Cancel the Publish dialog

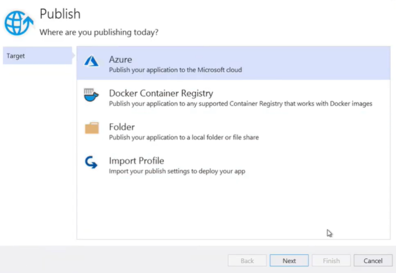pos(373,260)
